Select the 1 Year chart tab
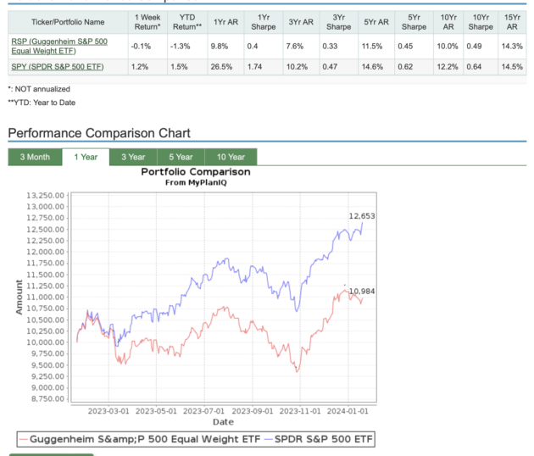The height and width of the screenshot is (456, 534). point(86,157)
